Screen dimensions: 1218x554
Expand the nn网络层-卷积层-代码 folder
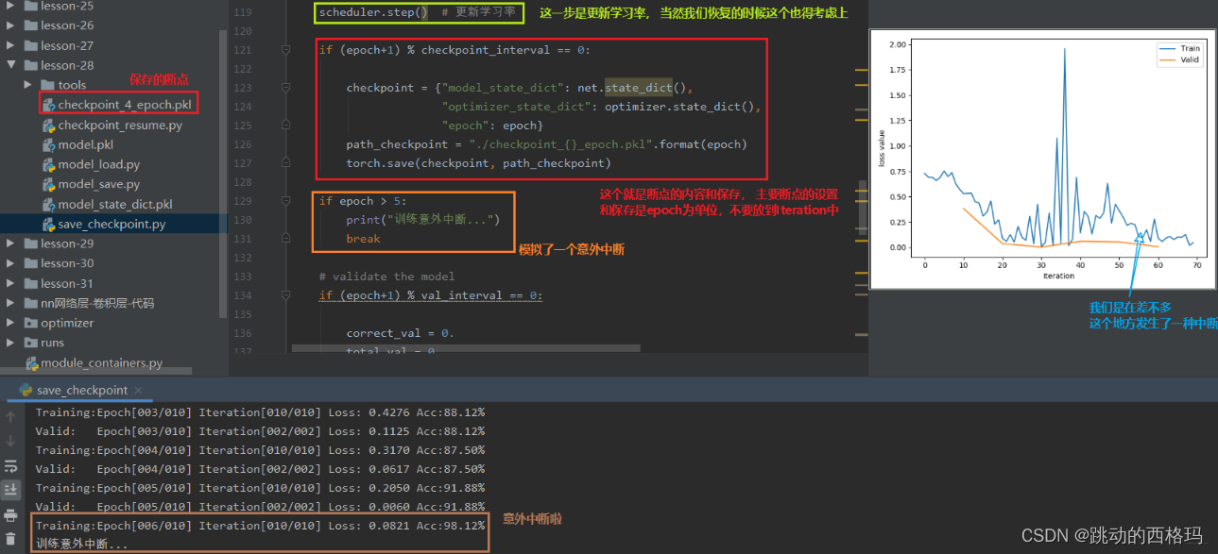(10, 303)
